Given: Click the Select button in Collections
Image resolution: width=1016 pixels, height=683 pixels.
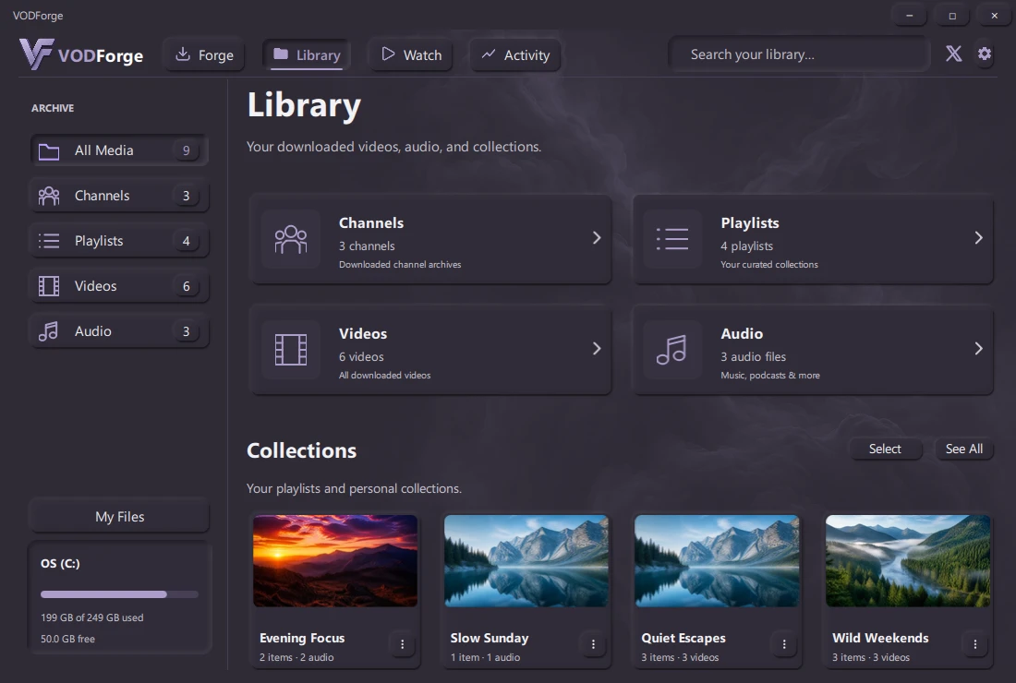Looking at the screenshot, I should (885, 449).
